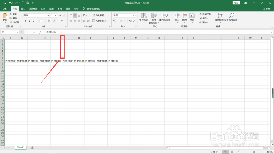The image size is (274, 154).
Task: Switch to Formulas (公式) tab
Action: click(x=43, y=9)
